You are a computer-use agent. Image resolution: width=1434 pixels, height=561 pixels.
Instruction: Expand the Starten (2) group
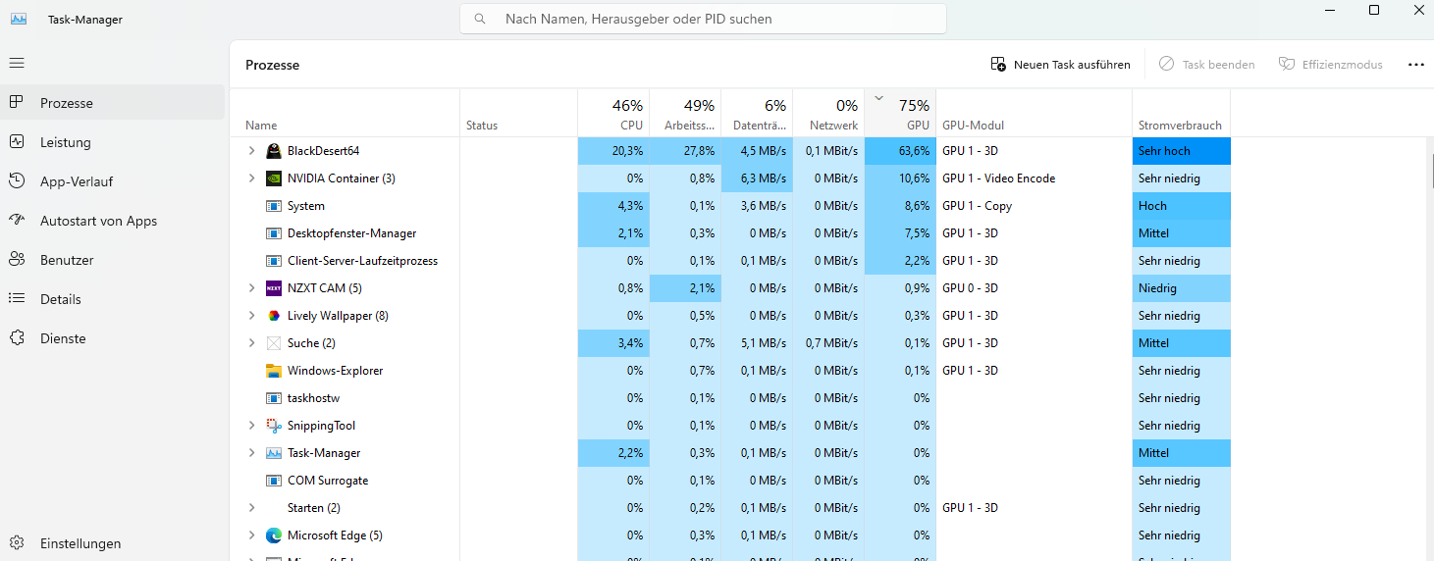251,508
